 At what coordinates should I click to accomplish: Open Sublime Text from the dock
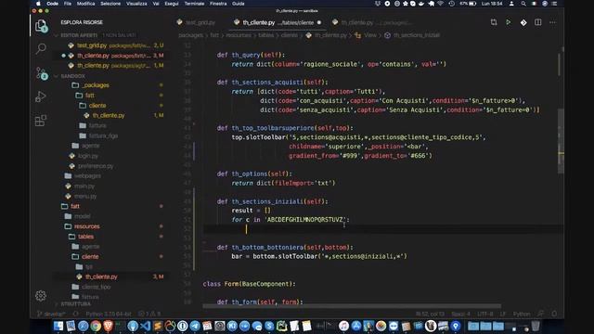pyautogui.click(x=158, y=326)
